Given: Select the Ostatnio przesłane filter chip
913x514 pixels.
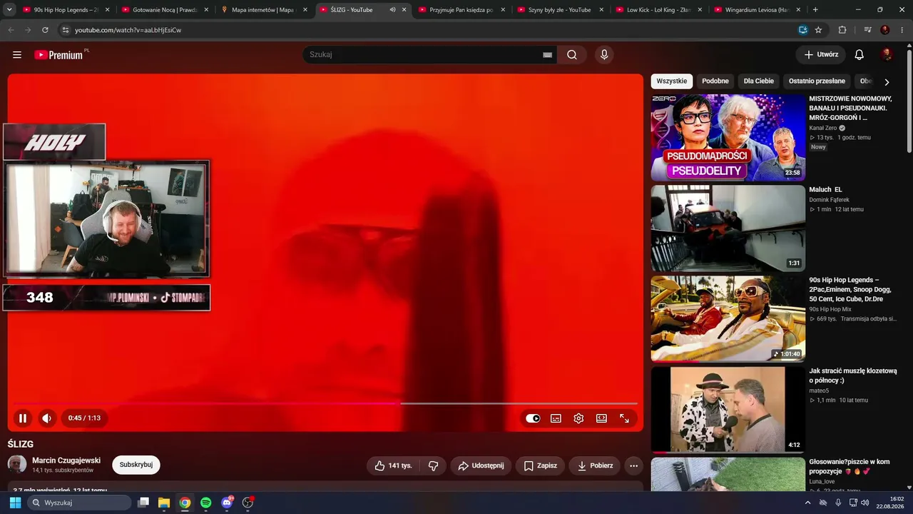Looking at the screenshot, I should coord(817,81).
